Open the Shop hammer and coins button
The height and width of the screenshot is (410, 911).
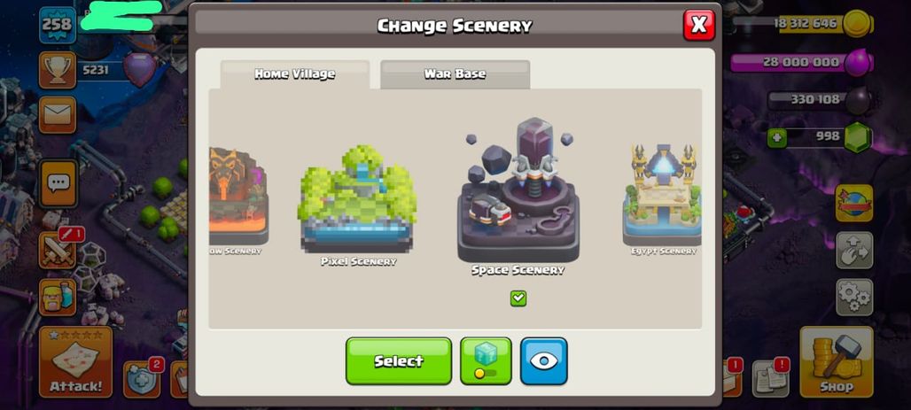point(836,361)
